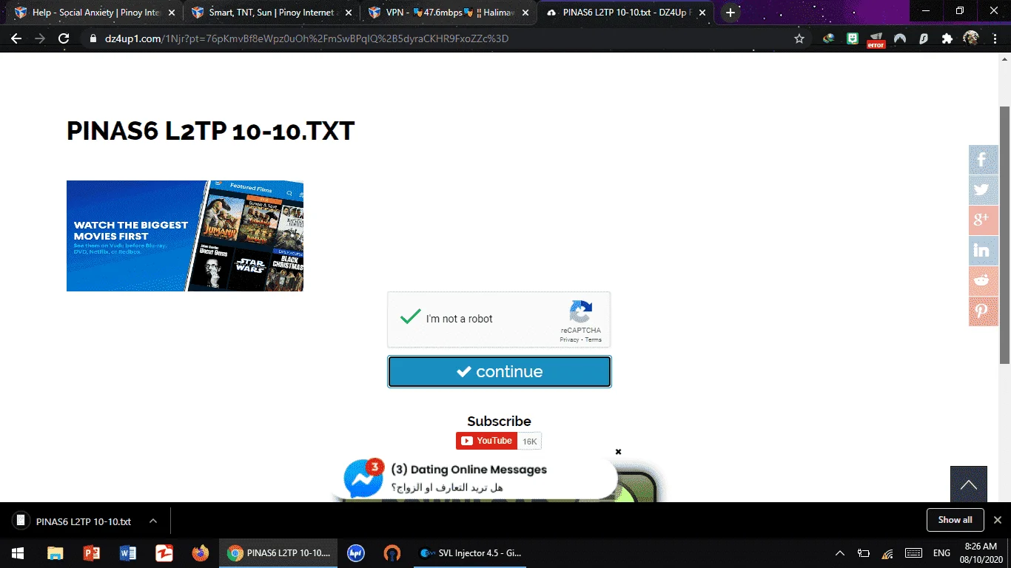1011x568 pixels.
Task: Open the Extensions puzzle piece menu
Action: (x=947, y=38)
